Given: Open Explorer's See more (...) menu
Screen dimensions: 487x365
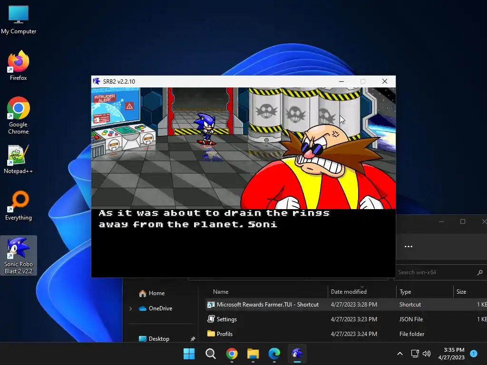Looking at the screenshot, I should point(409,247).
